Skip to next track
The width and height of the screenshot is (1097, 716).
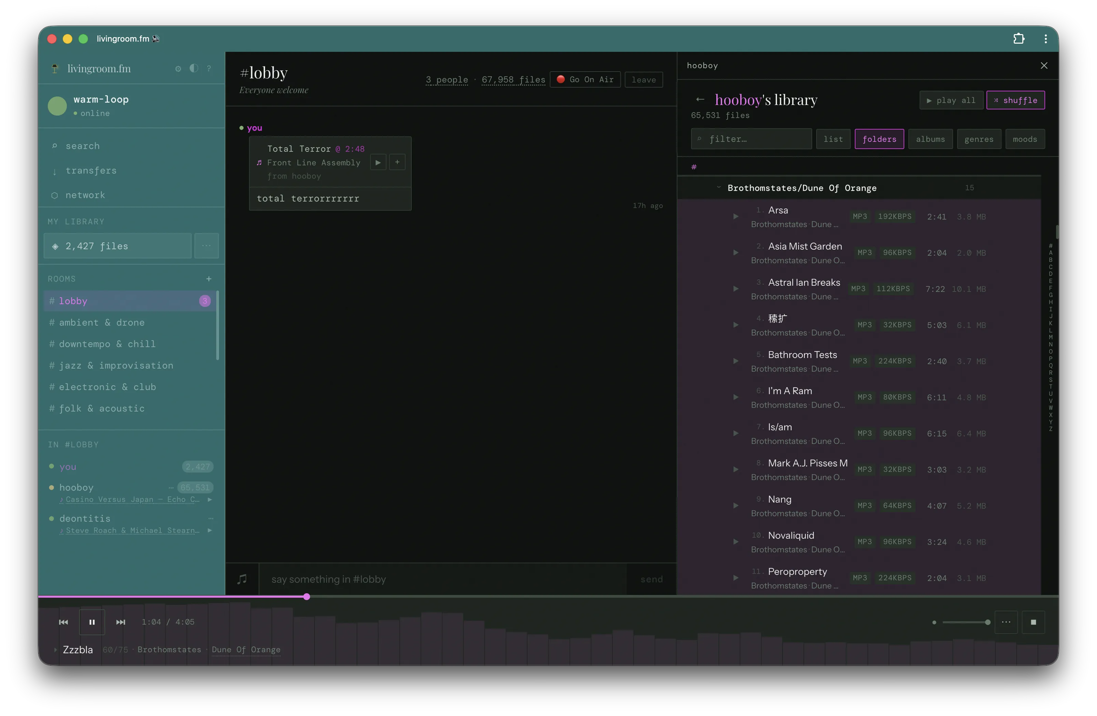coord(121,622)
